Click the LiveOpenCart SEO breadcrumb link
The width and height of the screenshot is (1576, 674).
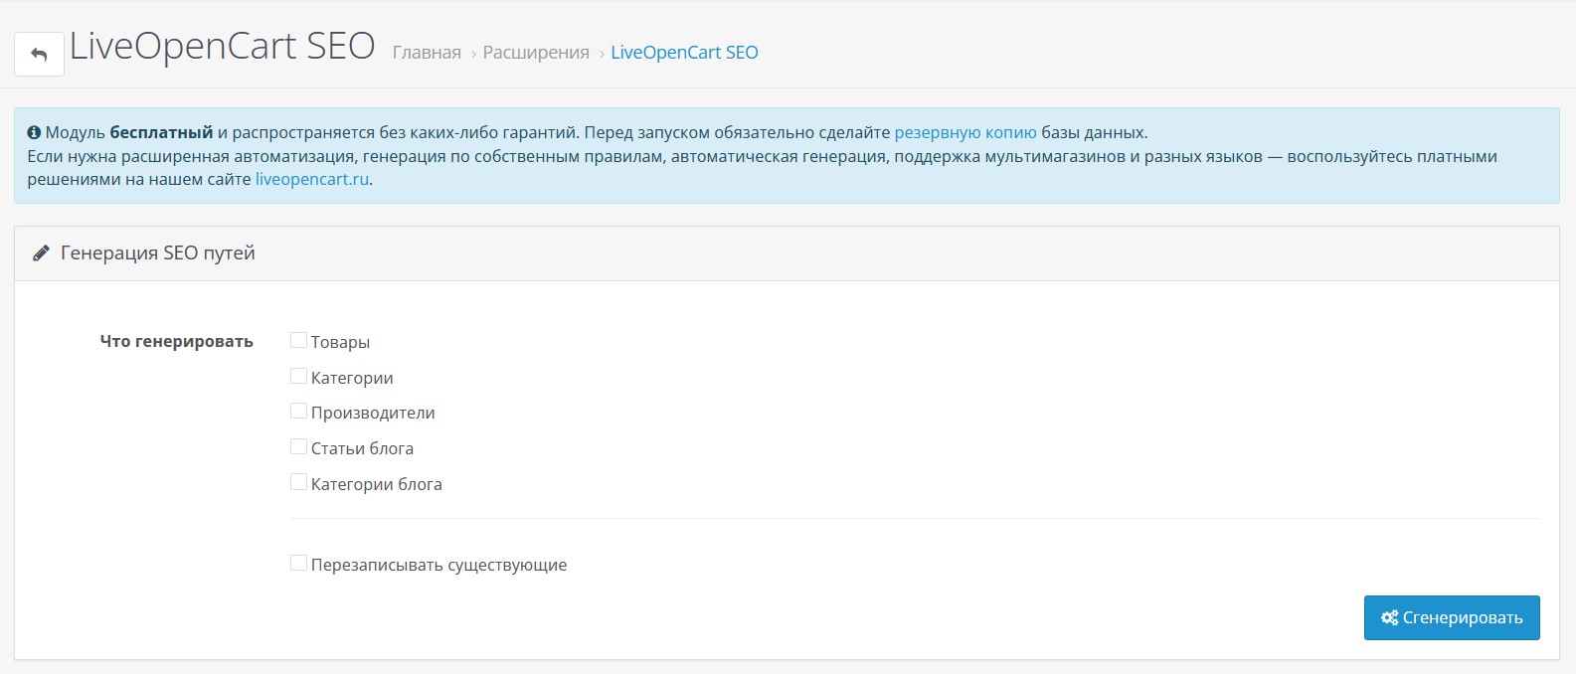[684, 53]
